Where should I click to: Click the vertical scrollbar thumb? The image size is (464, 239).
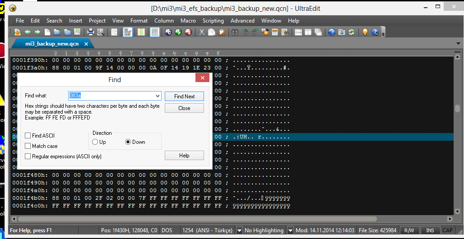457,109
